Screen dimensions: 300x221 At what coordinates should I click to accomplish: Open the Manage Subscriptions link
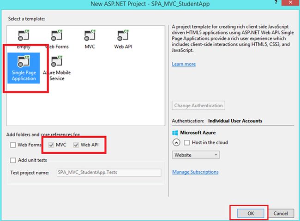195,172
